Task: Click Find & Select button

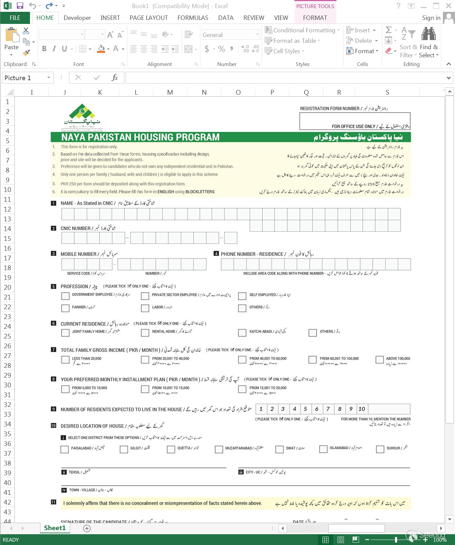Action: 429,42
